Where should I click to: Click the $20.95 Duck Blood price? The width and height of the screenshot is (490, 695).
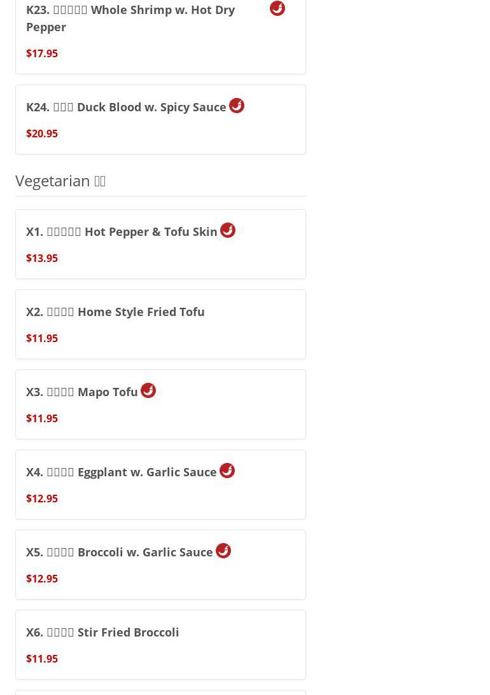pos(42,134)
